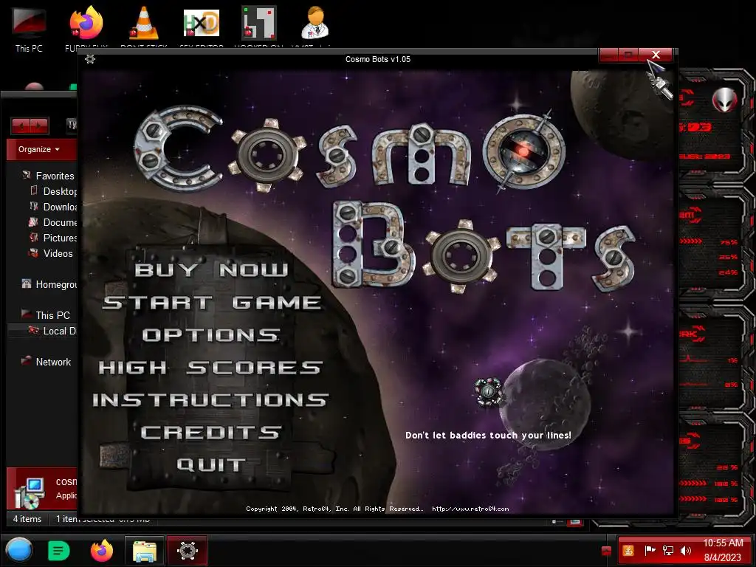Click the Explorer large icons view button
Viewport: 756px width, 567px height.
pos(574,522)
